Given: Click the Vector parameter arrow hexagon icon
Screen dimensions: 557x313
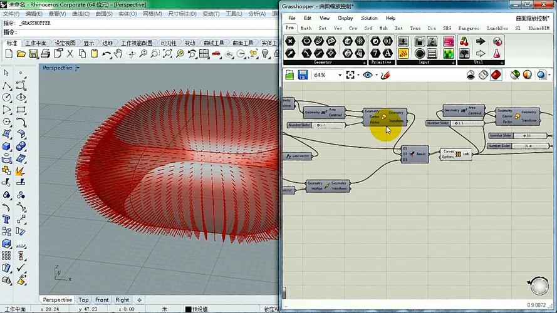Looking at the screenshot, I should (x=290, y=53).
